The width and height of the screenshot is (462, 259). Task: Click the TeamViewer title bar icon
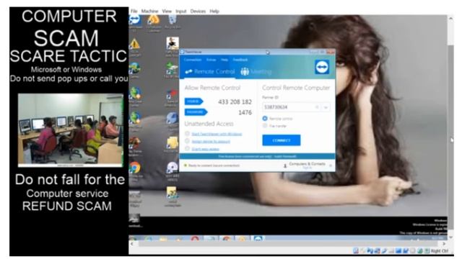[x=182, y=52]
